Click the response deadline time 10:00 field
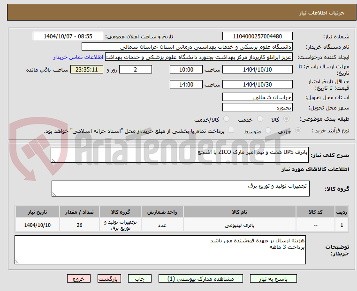The image size is (357, 291). (x=186, y=69)
